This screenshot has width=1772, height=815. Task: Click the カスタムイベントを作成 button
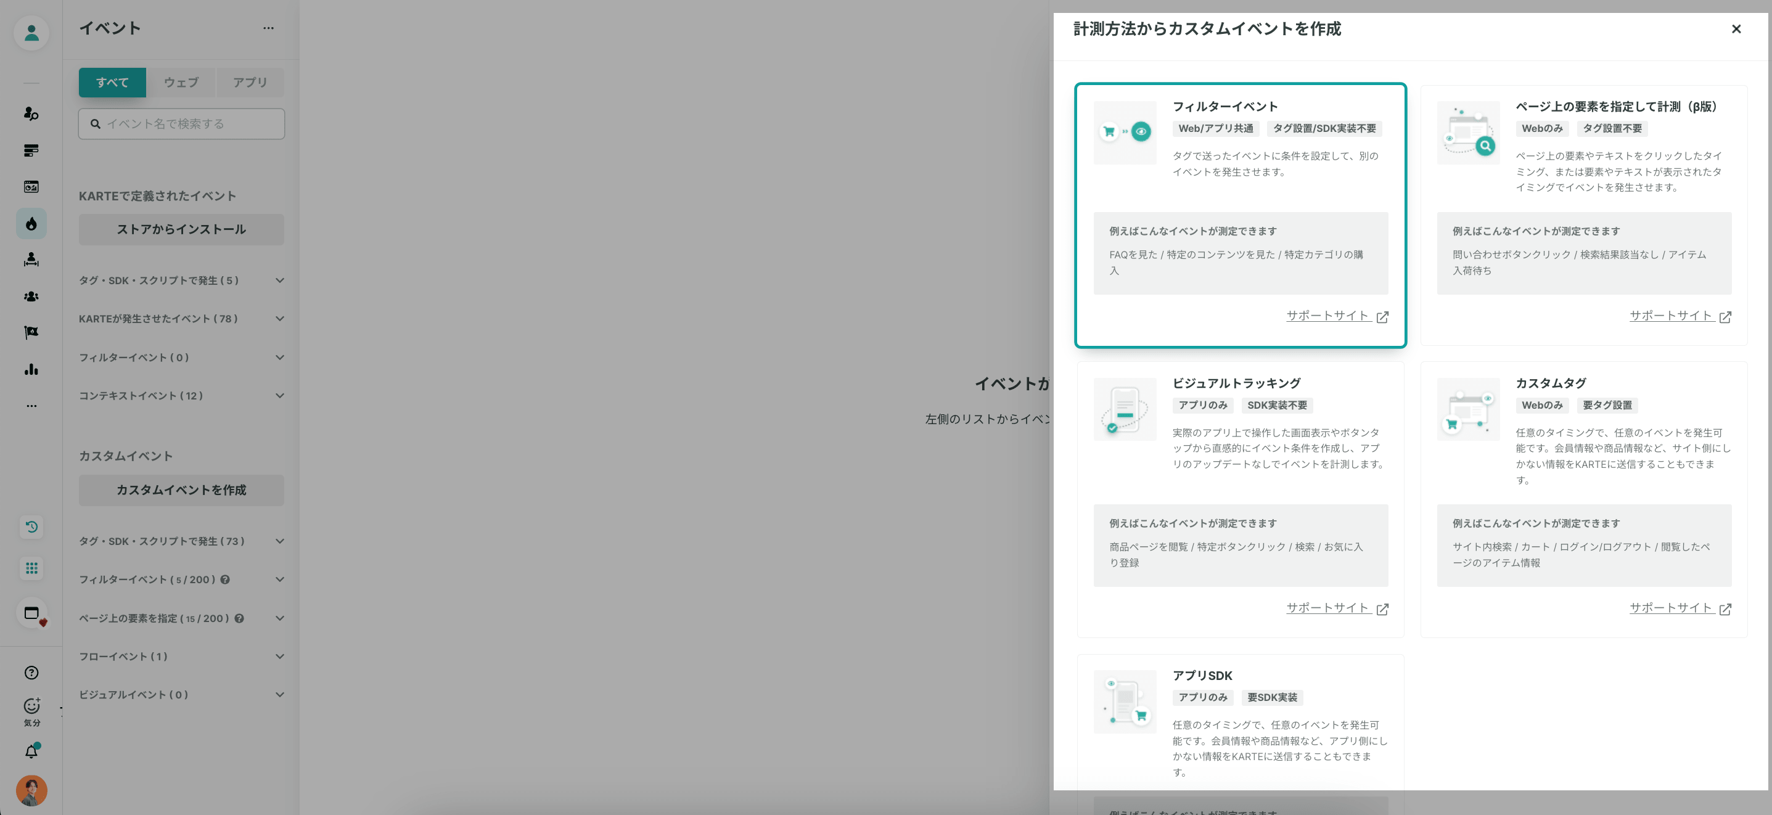(182, 489)
